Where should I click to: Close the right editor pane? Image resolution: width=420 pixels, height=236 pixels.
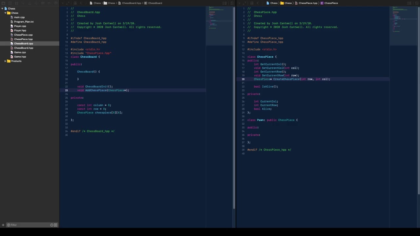[x=239, y=3]
